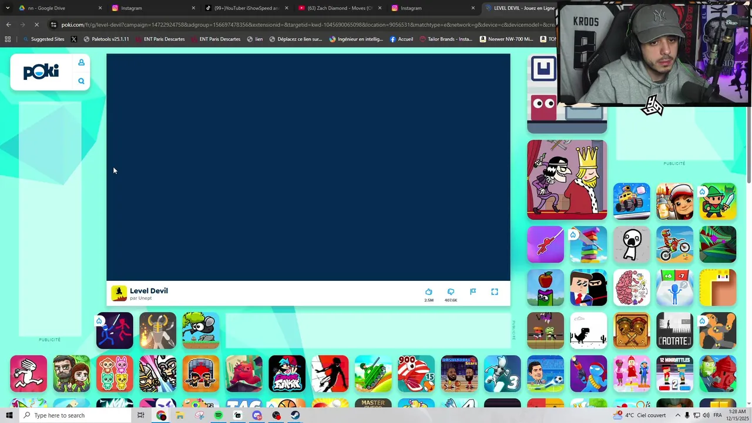The width and height of the screenshot is (752, 423).
Task: Open the 12 MiniBattles game thumbnail
Action: pyautogui.click(x=674, y=374)
